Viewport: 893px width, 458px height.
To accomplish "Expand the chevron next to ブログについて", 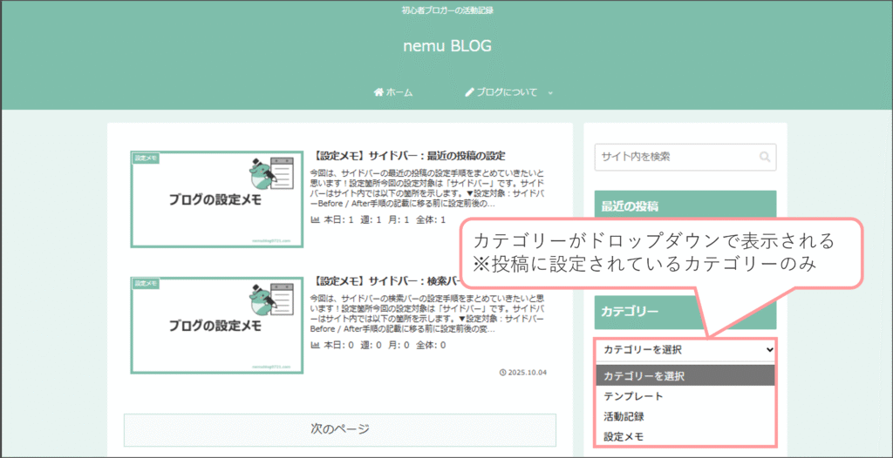I will coord(550,92).
